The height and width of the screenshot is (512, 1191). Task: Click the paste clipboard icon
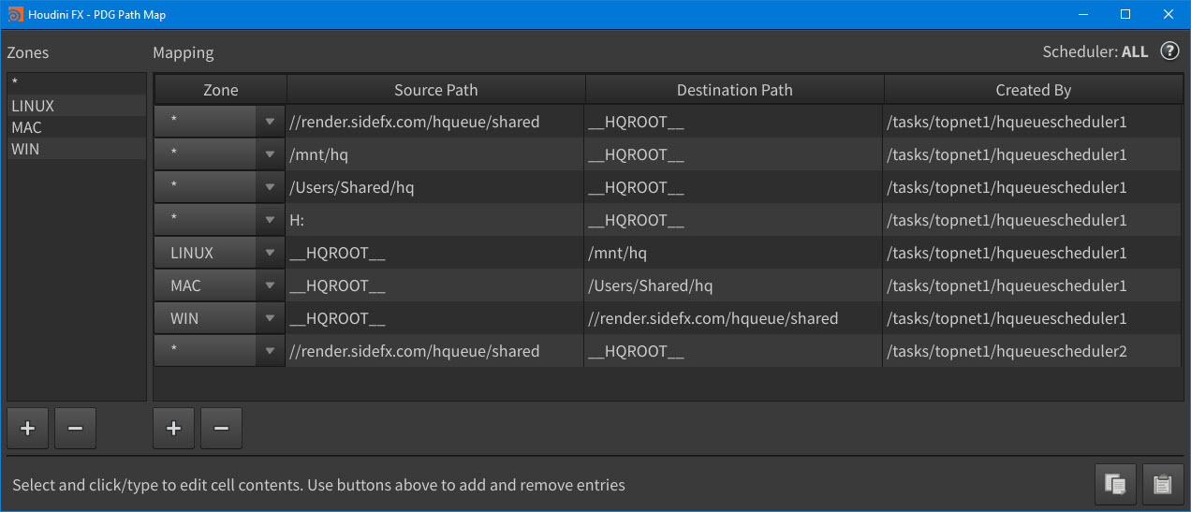(1163, 484)
